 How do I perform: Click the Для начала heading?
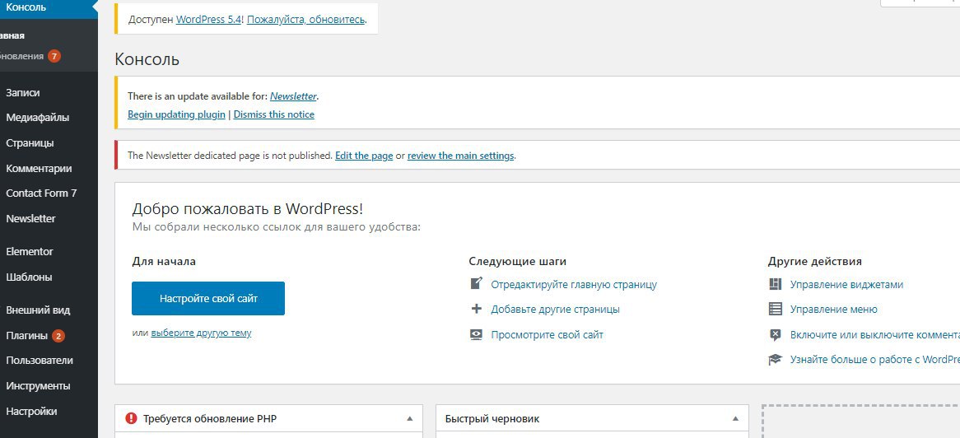(x=164, y=262)
